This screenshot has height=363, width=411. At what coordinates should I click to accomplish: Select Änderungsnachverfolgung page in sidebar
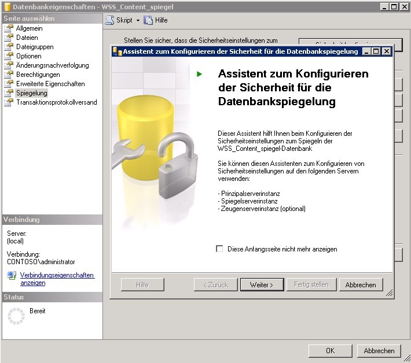(x=52, y=65)
